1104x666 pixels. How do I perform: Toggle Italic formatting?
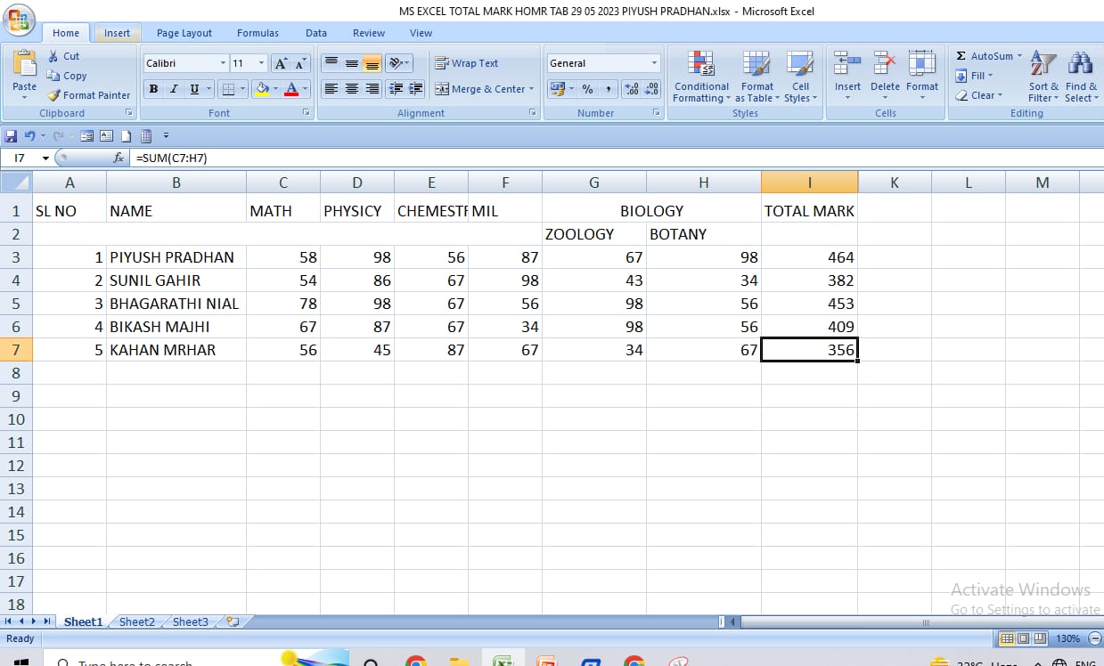pyautogui.click(x=173, y=89)
